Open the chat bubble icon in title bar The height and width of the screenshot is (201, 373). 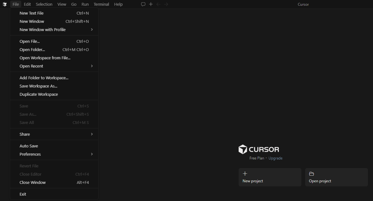click(143, 4)
